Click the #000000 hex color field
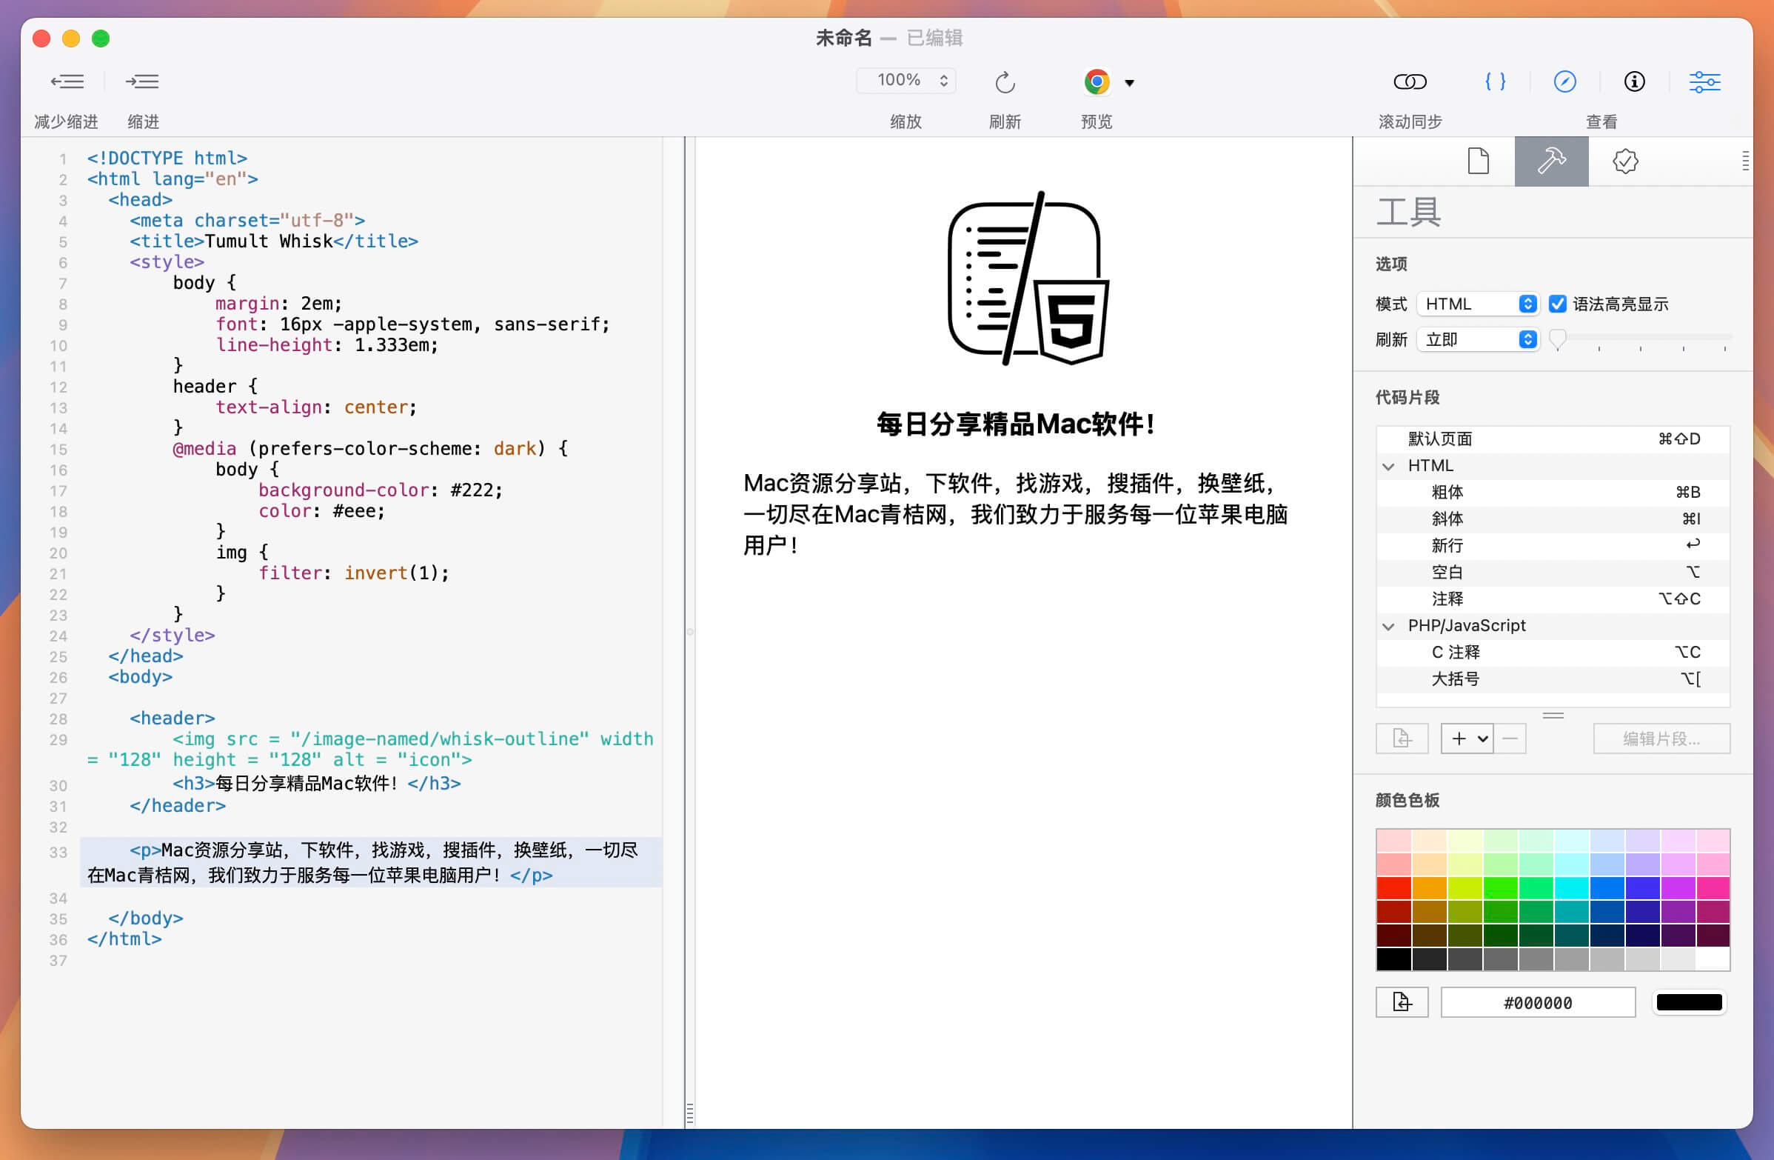1774x1160 pixels. pyautogui.click(x=1538, y=1003)
